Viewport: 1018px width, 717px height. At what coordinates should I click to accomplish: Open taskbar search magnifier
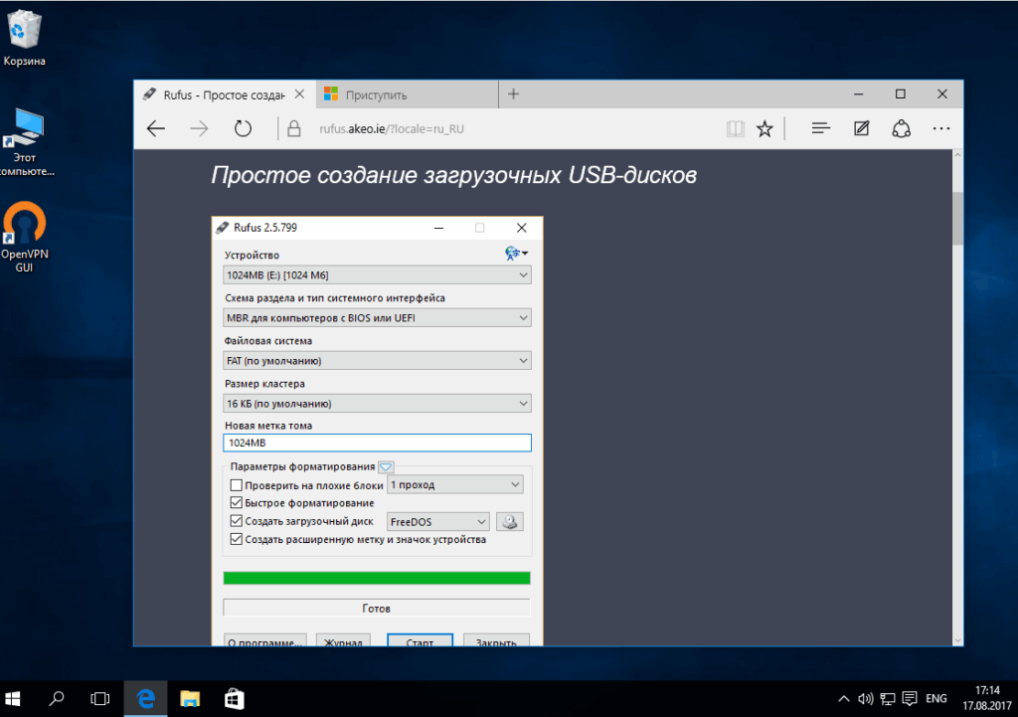pos(57,699)
